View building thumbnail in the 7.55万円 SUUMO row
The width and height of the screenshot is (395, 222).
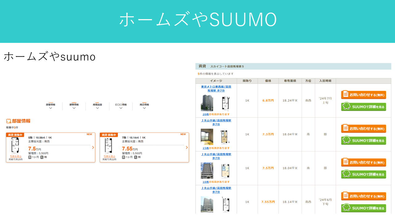[207, 204]
